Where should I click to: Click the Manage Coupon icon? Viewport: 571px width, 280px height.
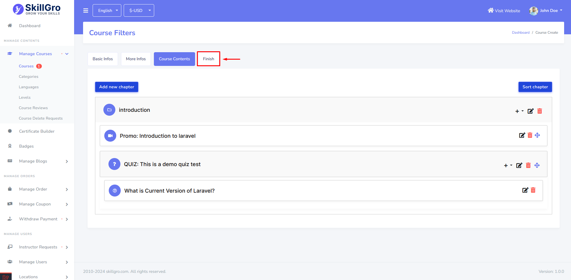[x=10, y=204]
